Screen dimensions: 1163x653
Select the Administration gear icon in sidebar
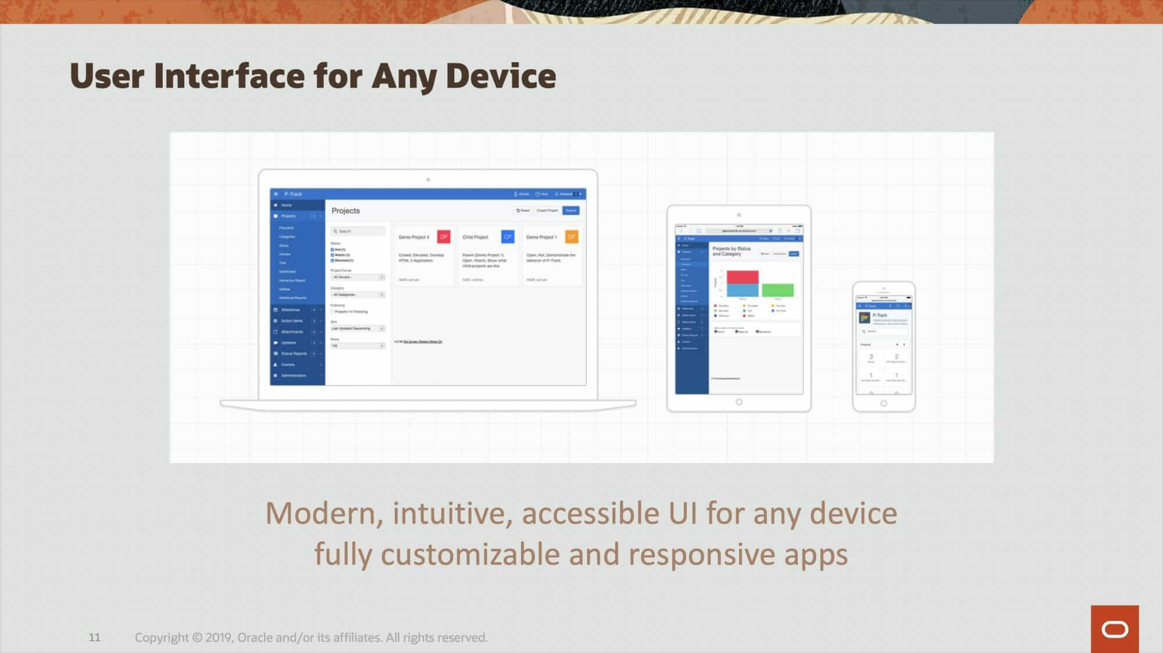276,375
